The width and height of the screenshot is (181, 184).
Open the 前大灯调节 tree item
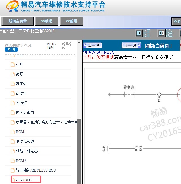(x=25, y=113)
